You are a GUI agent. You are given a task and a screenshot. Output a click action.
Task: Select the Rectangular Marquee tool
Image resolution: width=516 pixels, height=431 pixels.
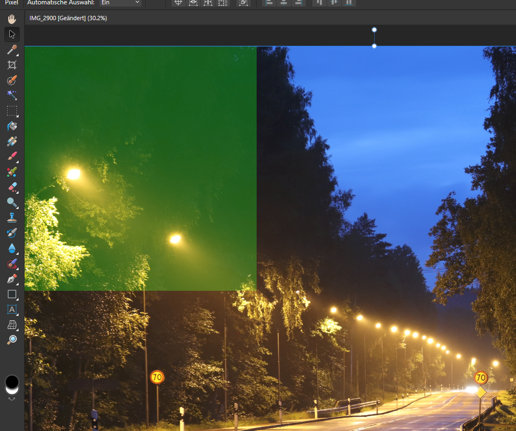(x=11, y=111)
